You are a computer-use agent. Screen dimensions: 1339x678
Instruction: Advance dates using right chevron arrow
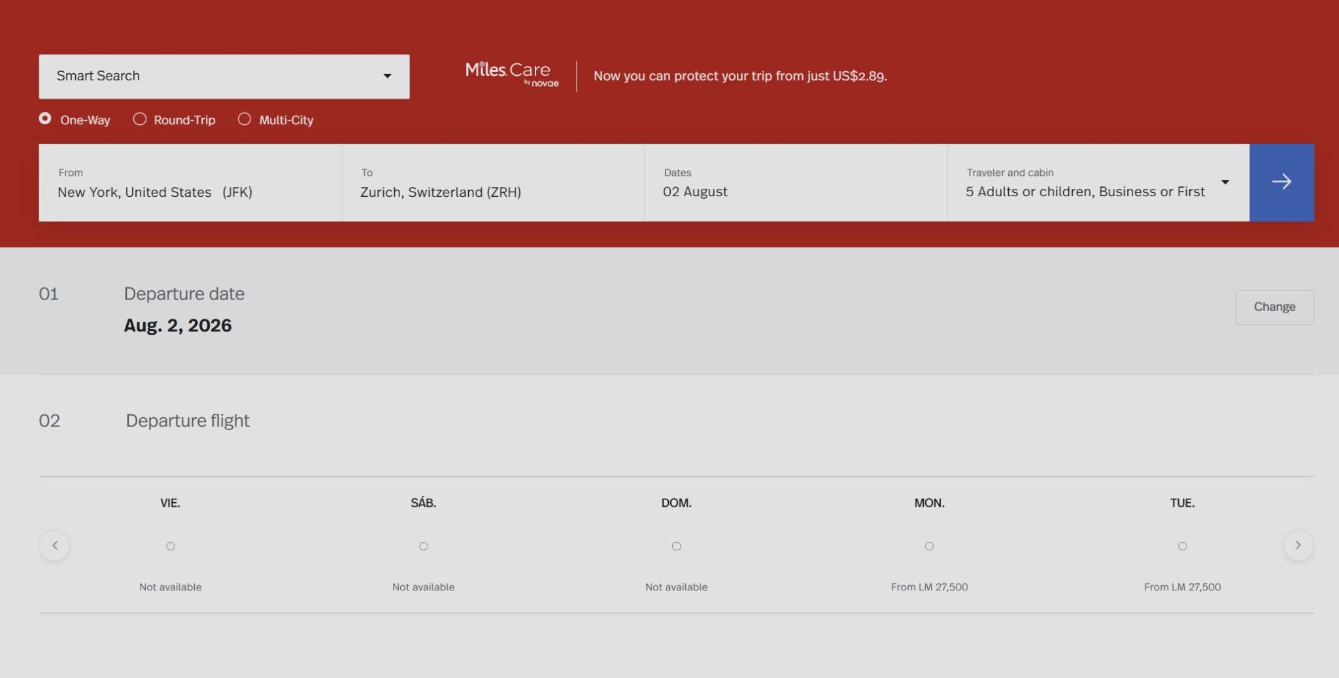pyautogui.click(x=1298, y=545)
